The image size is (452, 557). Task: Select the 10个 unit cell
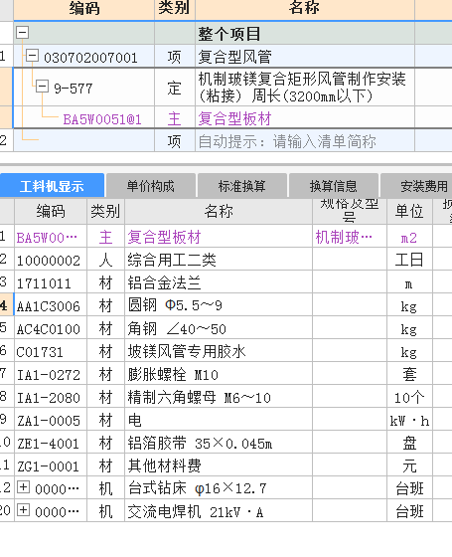click(409, 397)
